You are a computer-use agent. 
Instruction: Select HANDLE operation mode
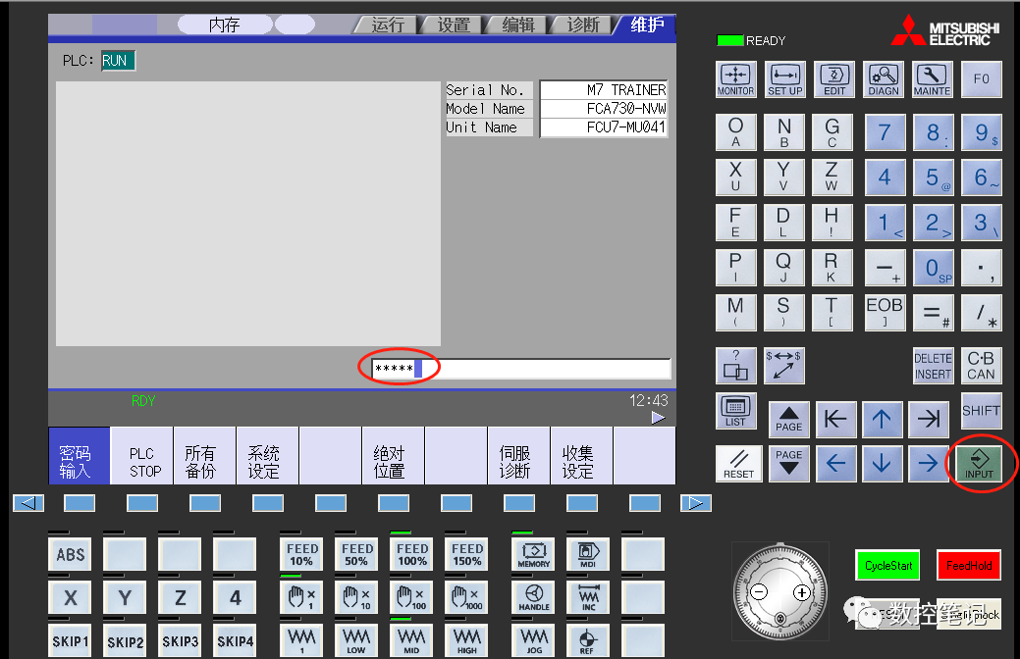[x=534, y=597]
